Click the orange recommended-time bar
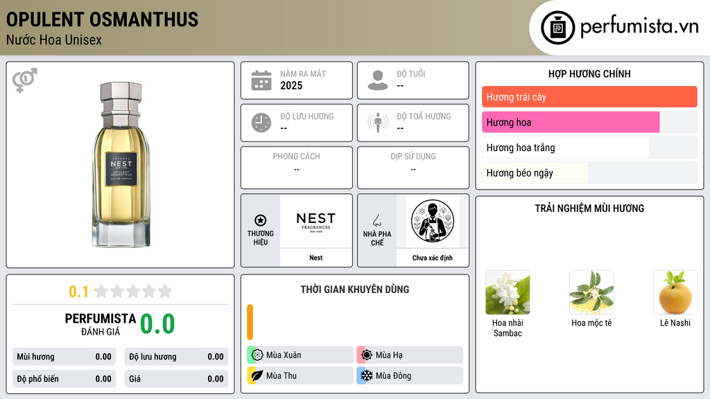Image resolution: width=710 pixels, height=399 pixels. tap(250, 322)
